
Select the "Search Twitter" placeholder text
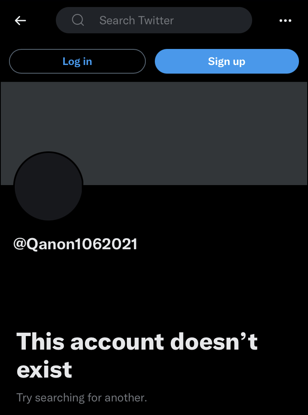click(x=137, y=21)
